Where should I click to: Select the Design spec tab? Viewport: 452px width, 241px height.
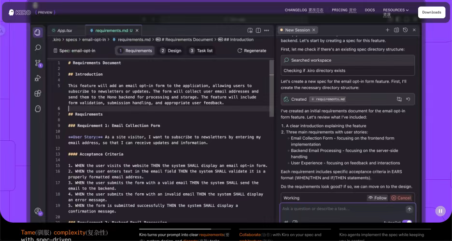point(170,51)
